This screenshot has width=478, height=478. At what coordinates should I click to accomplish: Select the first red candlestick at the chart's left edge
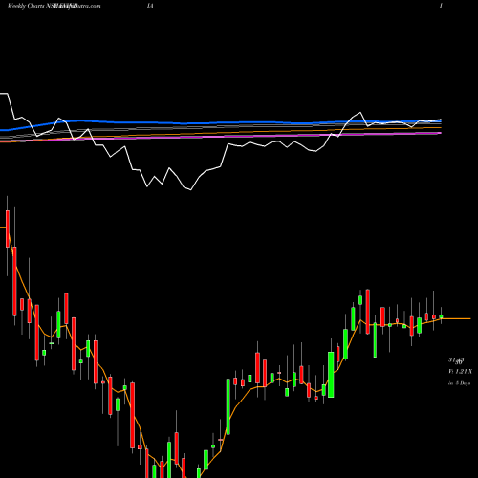pos(8,228)
